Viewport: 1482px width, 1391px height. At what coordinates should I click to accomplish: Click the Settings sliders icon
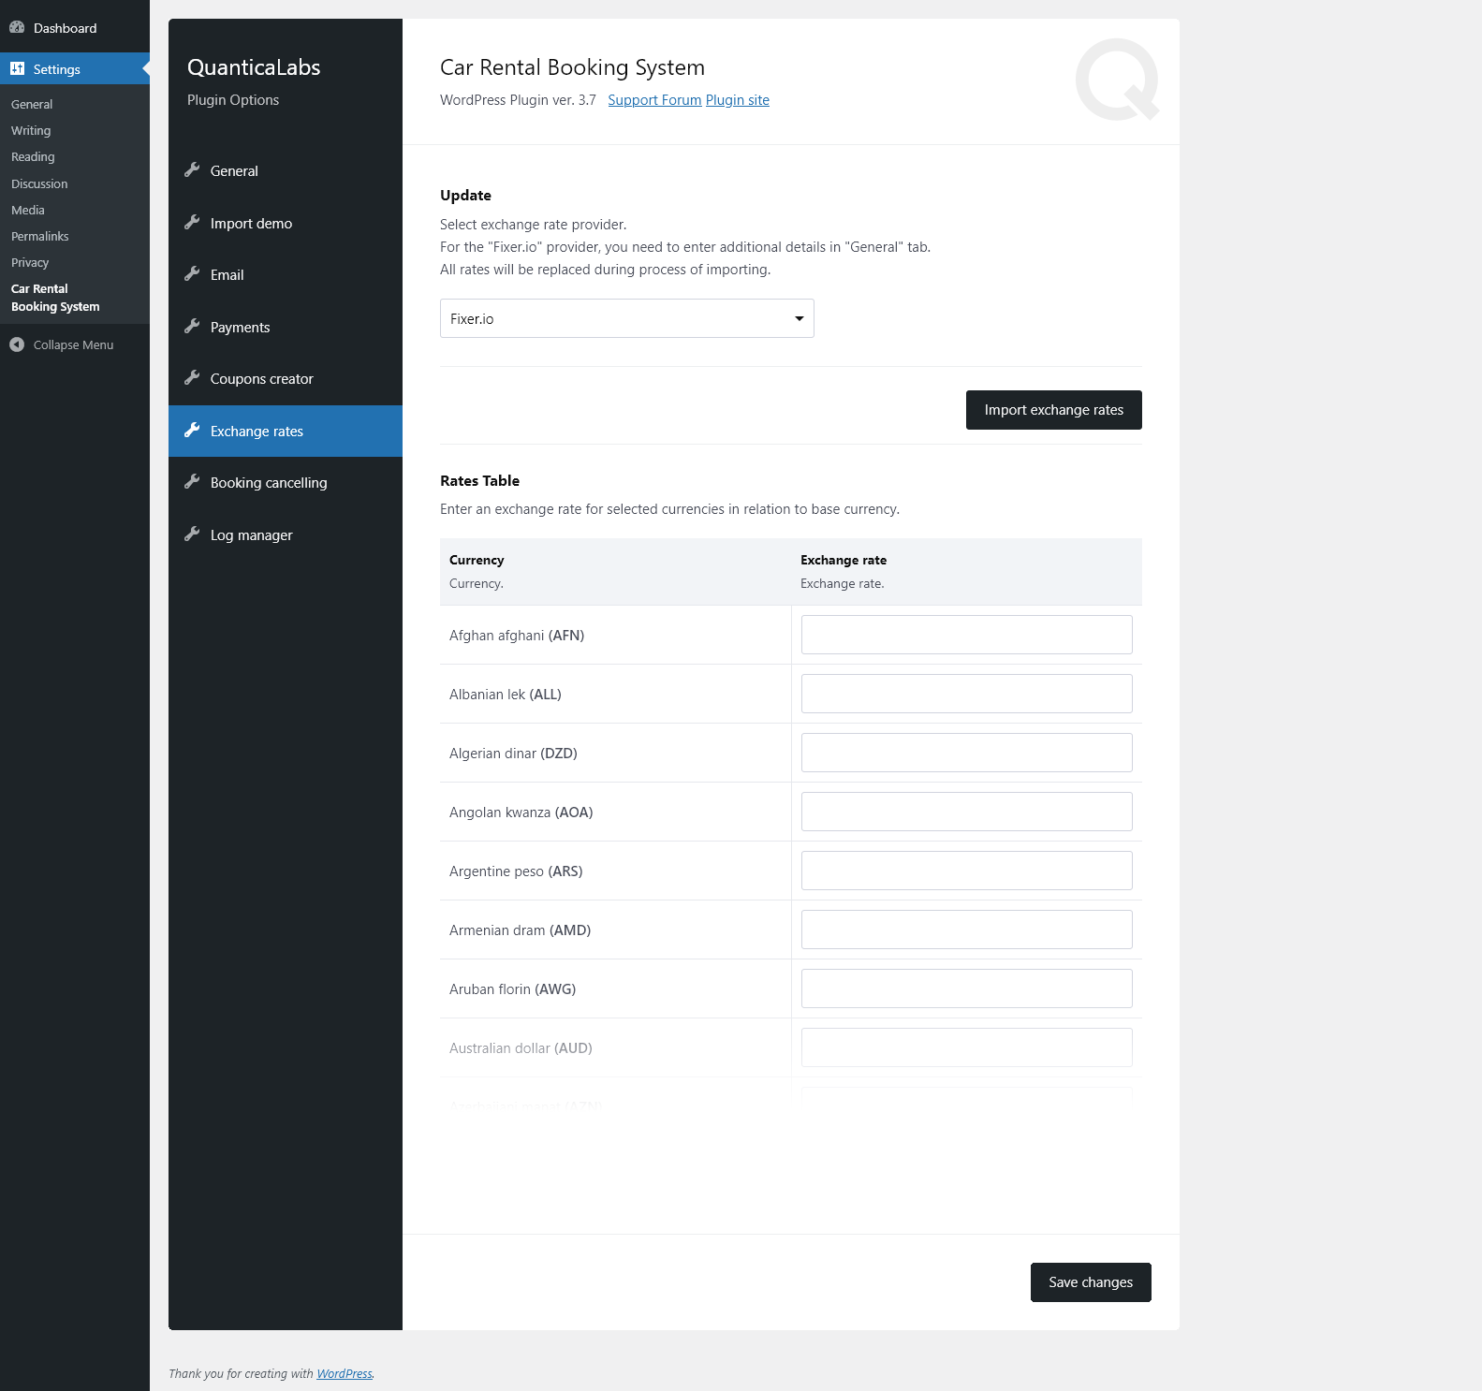[x=17, y=68]
